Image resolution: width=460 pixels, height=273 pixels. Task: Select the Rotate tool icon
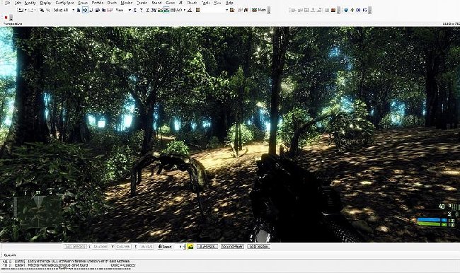click(x=91, y=11)
